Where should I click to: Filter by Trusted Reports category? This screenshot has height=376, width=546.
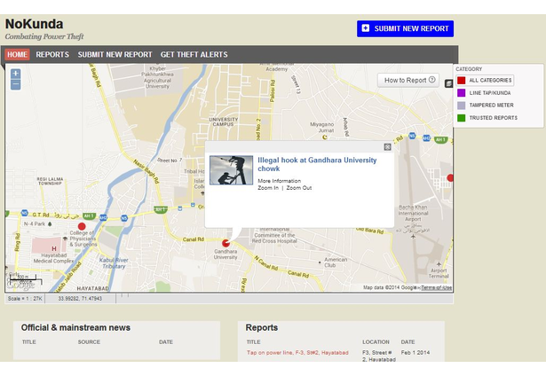(x=487, y=118)
